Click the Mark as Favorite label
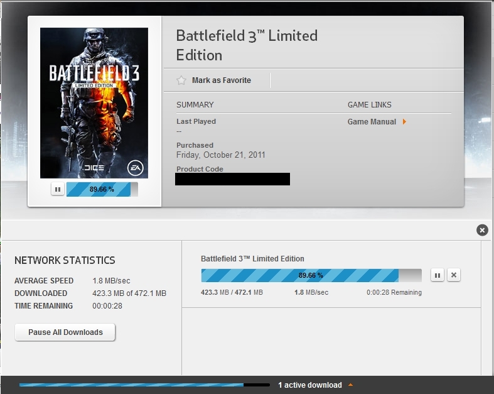 point(221,80)
